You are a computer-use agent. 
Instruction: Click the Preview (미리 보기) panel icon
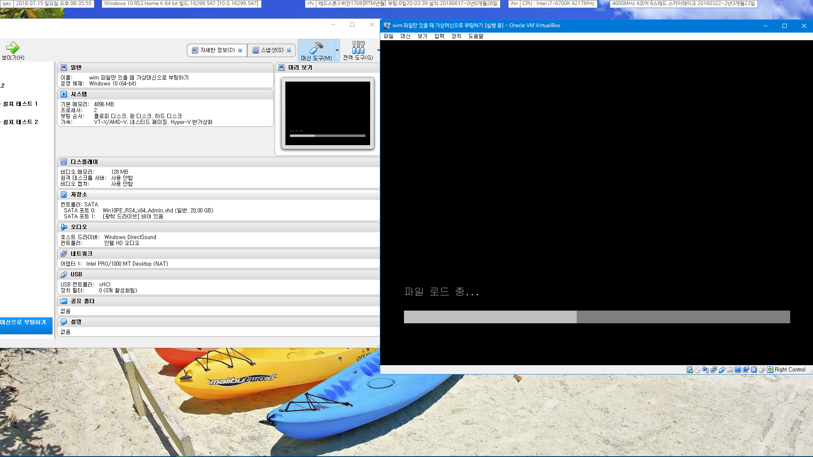point(282,67)
